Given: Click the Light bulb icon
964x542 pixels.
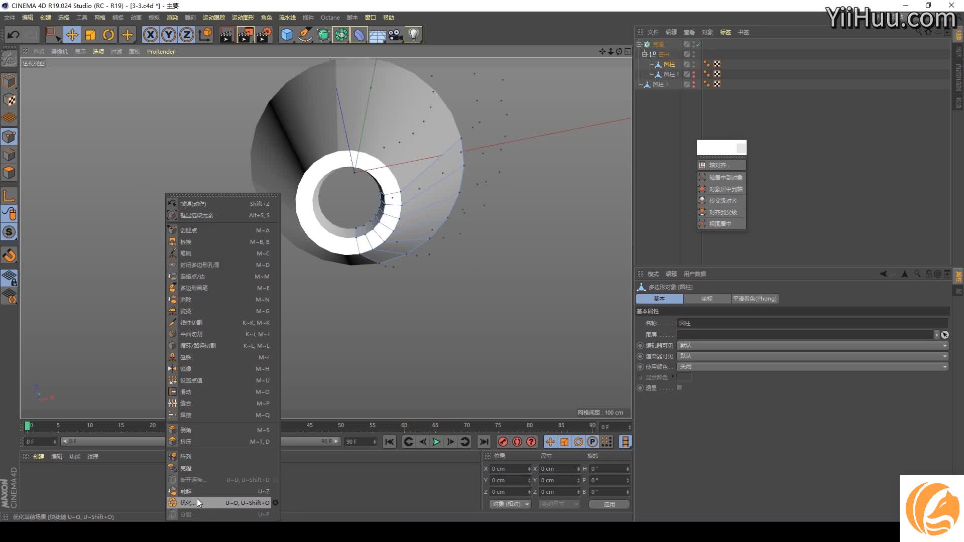Looking at the screenshot, I should pos(413,35).
